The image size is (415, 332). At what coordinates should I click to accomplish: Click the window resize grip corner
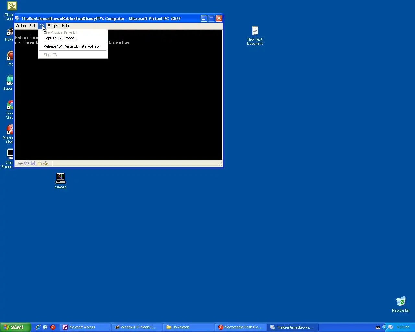220,164
